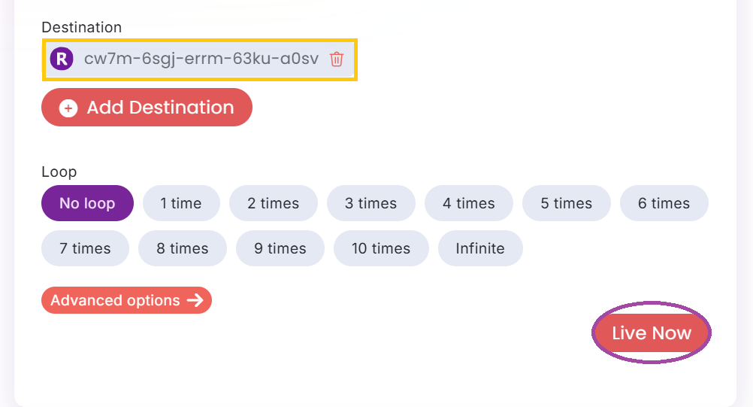Delete the destination with trash icon
Screen dimensions: 753x407
point(337,59)
